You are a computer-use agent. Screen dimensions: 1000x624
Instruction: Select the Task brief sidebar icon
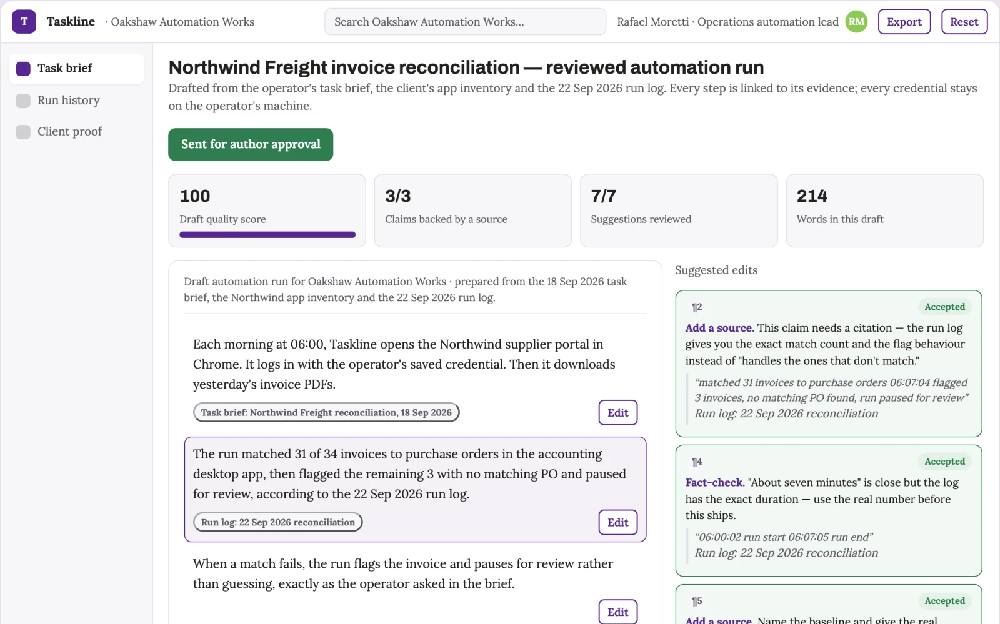pos(23,69)
